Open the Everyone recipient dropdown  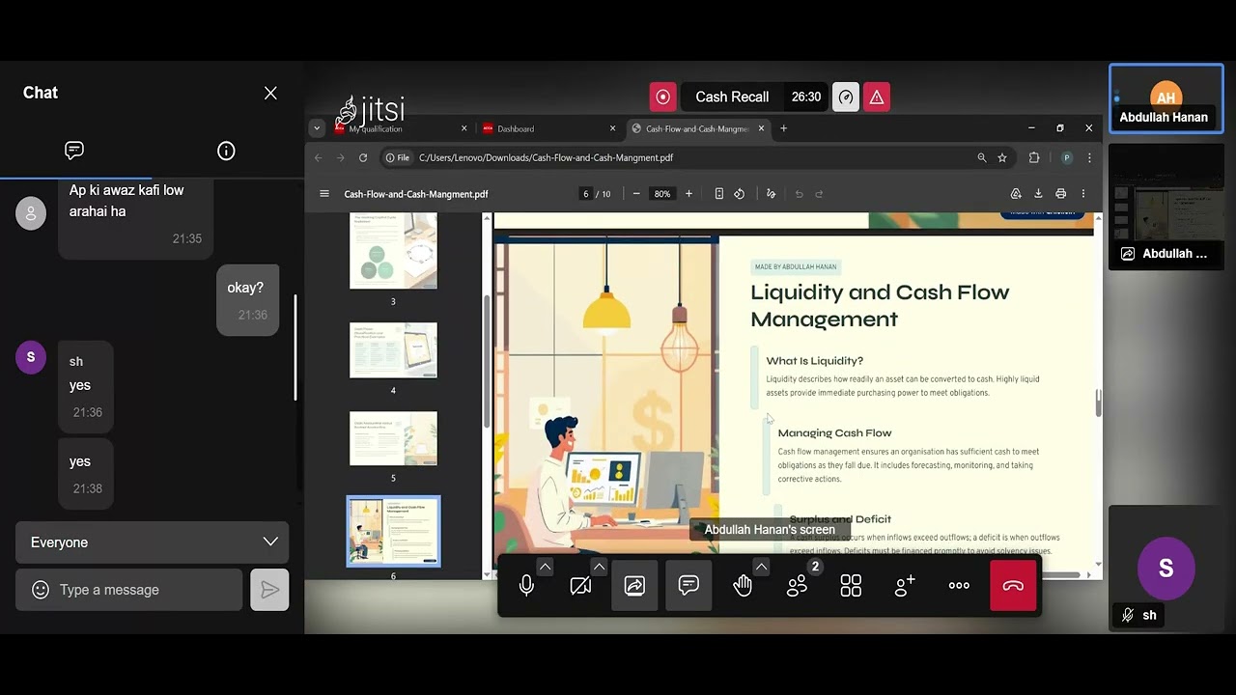coord(153,542)
